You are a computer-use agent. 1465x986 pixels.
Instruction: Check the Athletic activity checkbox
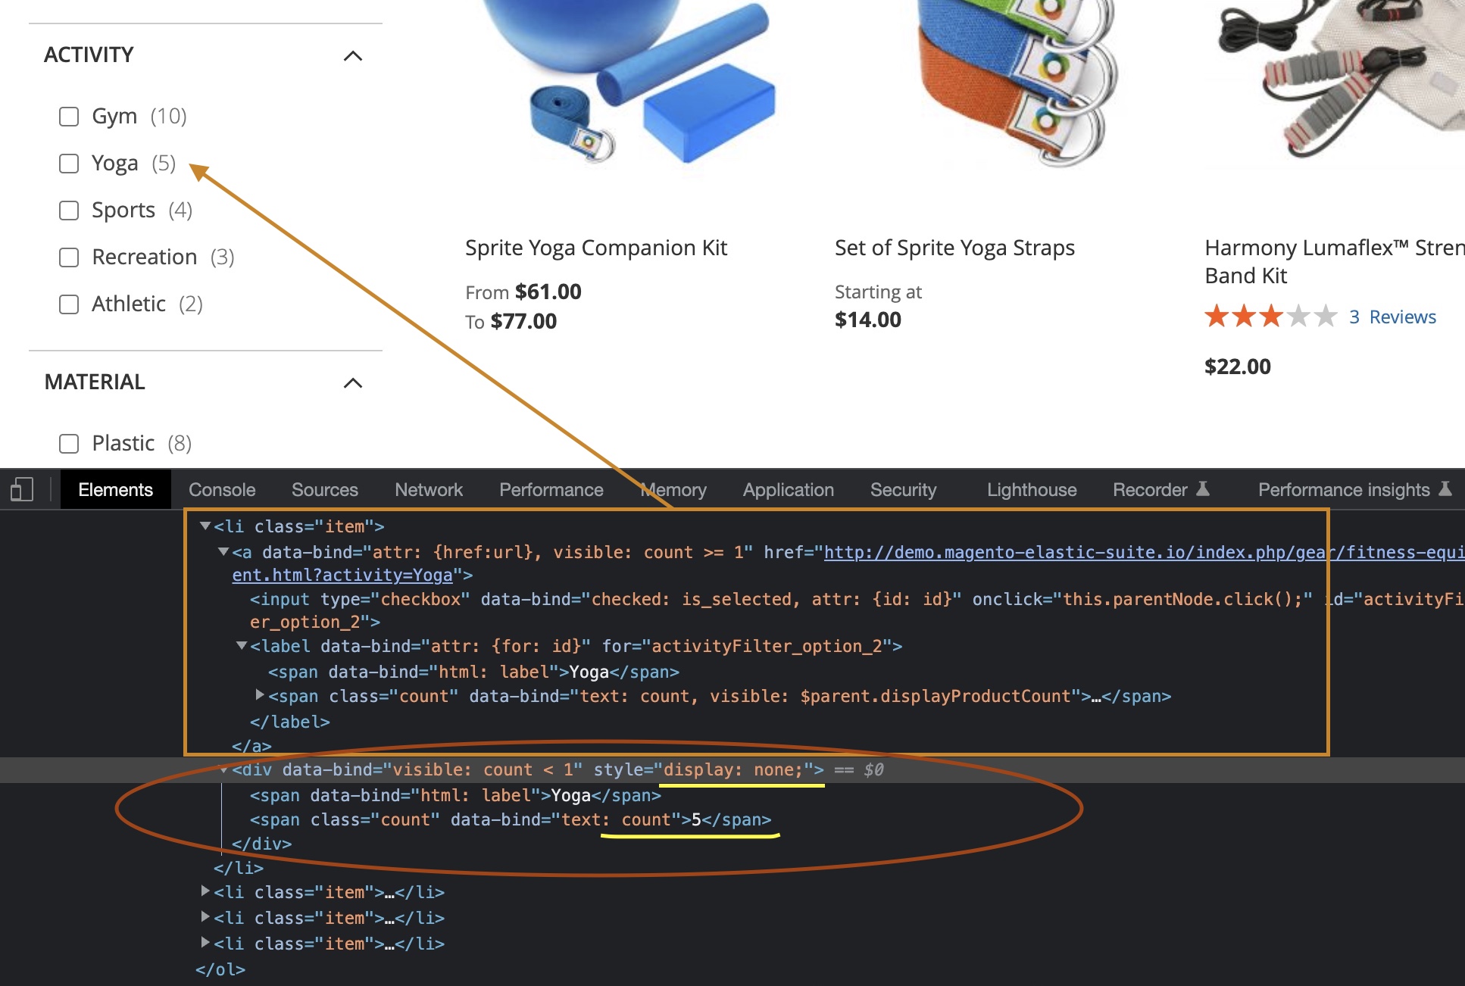point(69,304)
